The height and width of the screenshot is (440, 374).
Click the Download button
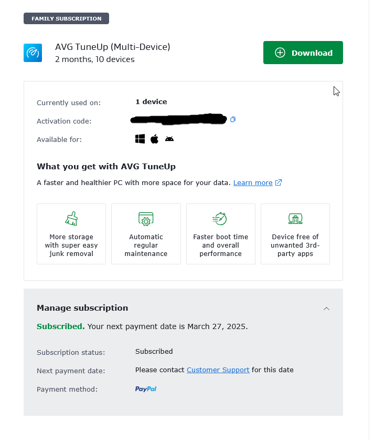tap(303, 53)
